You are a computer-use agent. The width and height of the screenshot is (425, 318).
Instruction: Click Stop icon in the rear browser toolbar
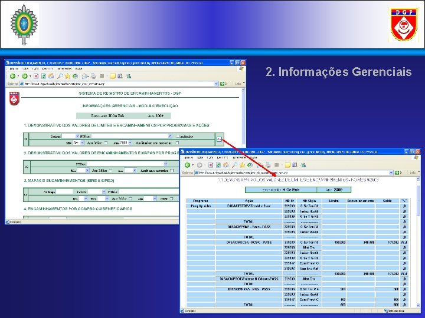(36, 76)
